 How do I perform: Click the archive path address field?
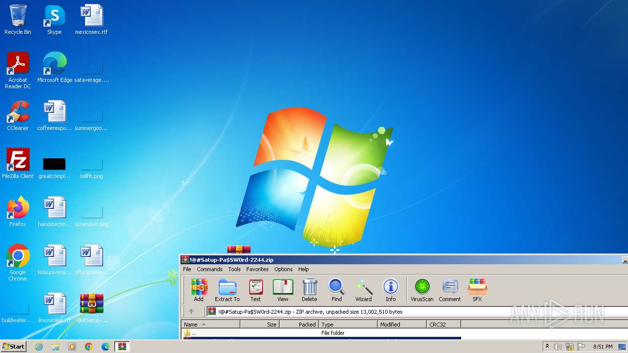tap(416, 311)
